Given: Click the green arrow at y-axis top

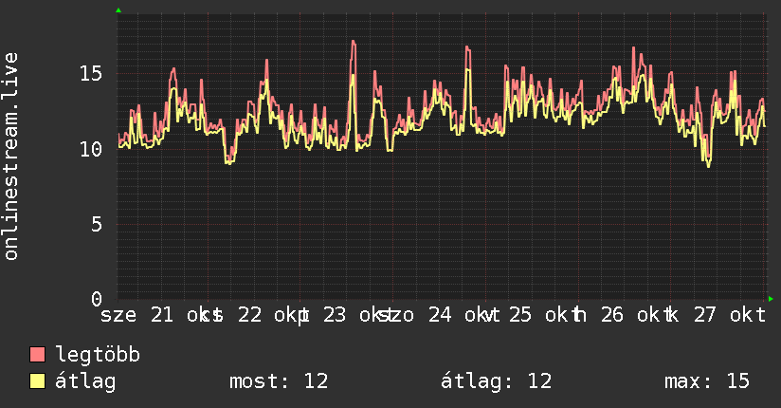Looking at the screenshot, I should (x=118, y=10).
